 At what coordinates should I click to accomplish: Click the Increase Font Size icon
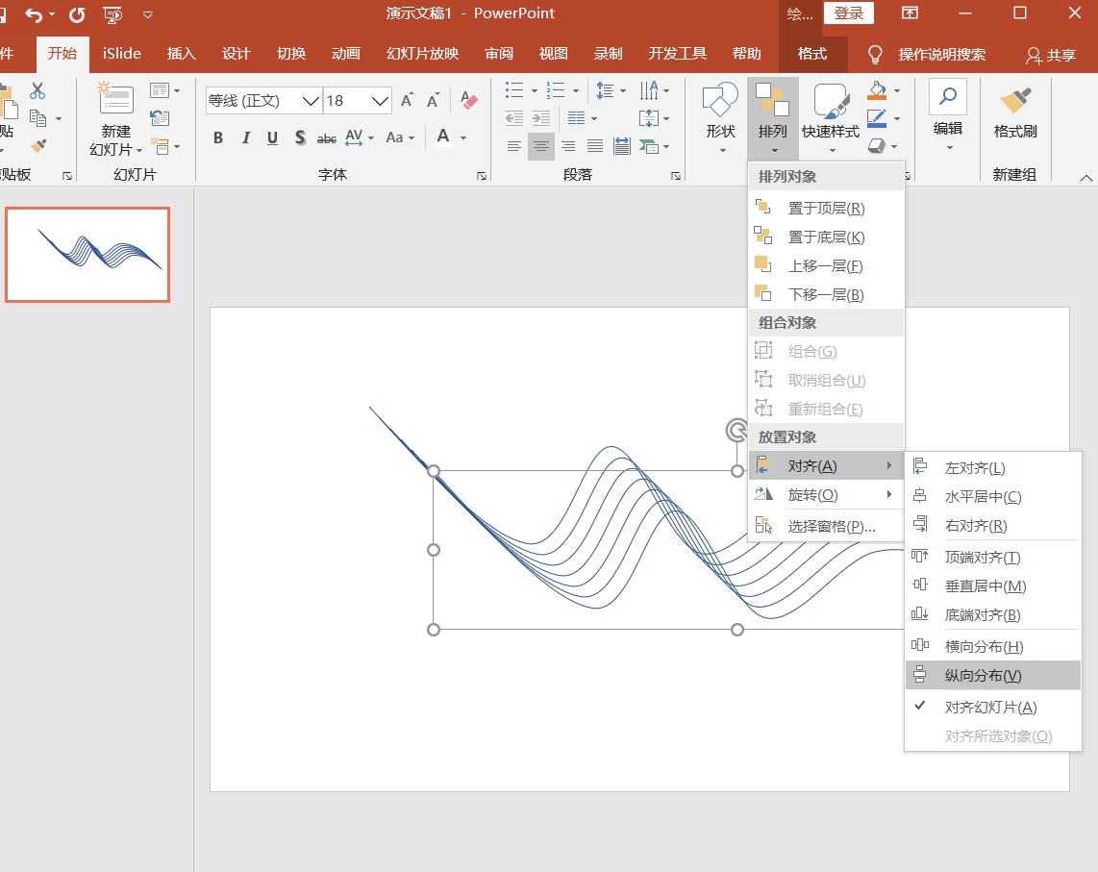[408, 100]
